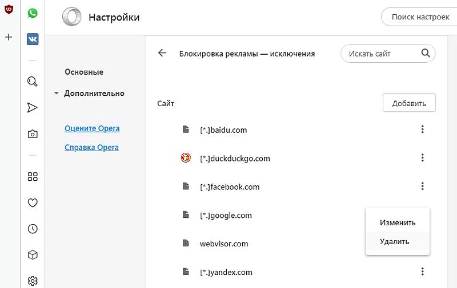Screen dimensions: 457x288
Task: Open the search magnifier in the sidebar
Action: pyautogui.click(x=33, y=82)
